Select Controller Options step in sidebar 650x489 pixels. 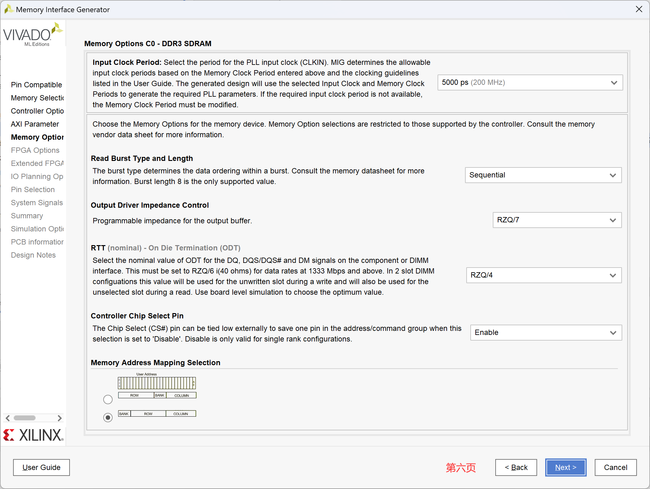tap(37, 111)
